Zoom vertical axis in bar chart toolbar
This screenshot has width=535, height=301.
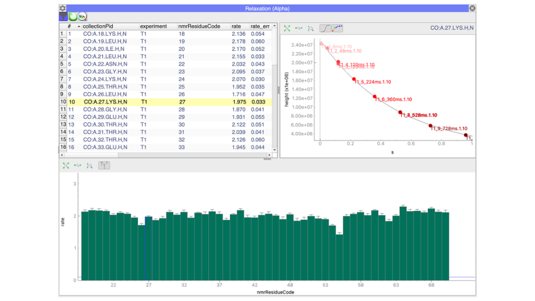pos(89,166)
